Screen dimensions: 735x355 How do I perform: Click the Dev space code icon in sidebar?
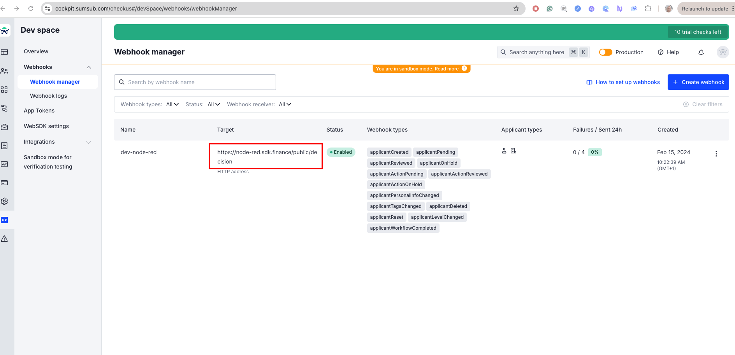4,220
